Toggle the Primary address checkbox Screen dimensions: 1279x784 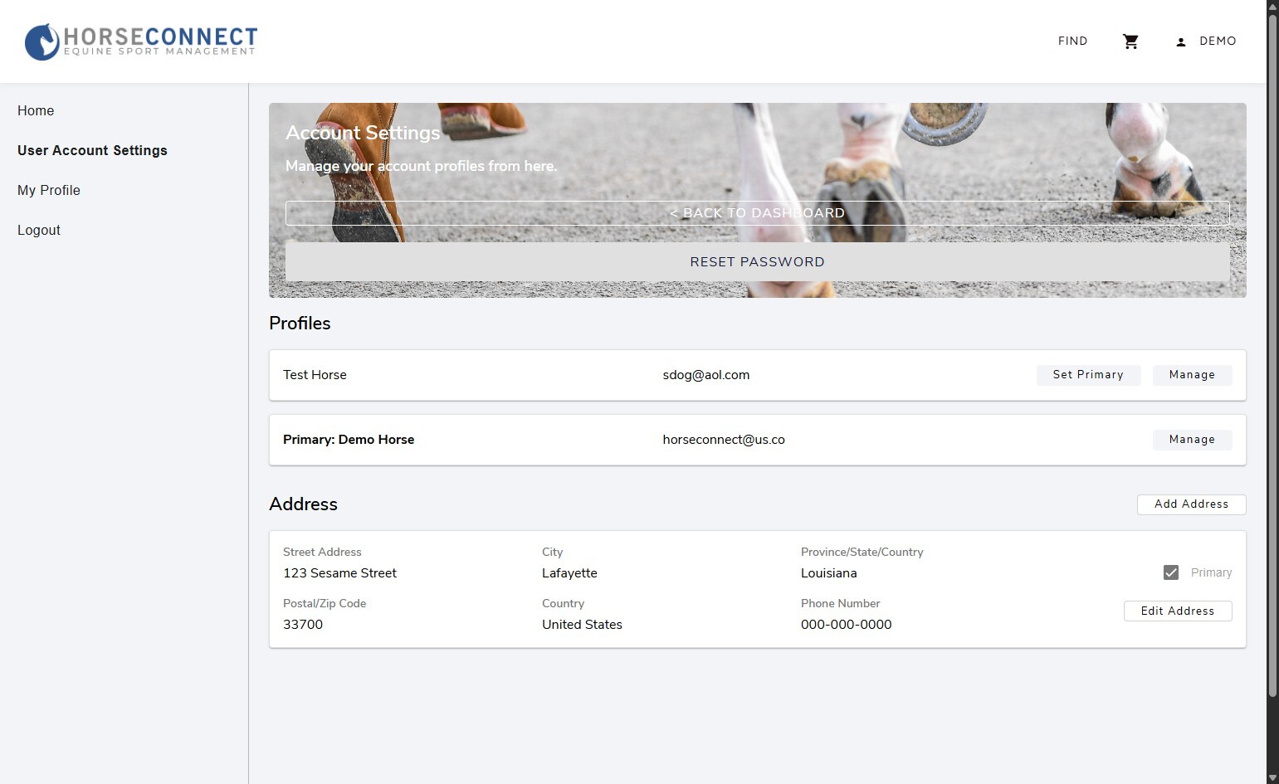(1171, 572)
